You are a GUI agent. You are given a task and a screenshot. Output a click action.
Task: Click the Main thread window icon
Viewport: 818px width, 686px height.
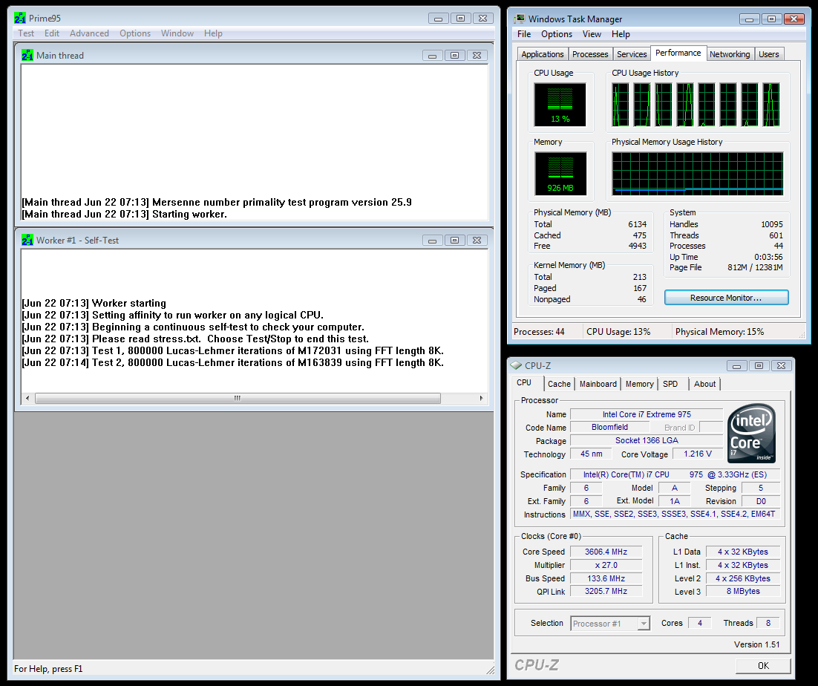[x=28, y=55]
